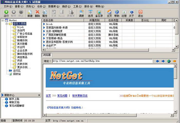Open the 任务(T) menu
This screenshot has height=123, width=180.
click(41, 6)
